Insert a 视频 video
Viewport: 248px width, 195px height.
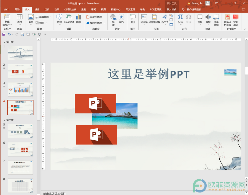[x=200, y=17]
